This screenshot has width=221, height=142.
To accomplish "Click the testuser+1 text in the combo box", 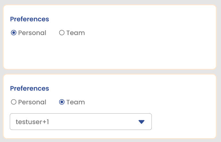I will (32, 122).
